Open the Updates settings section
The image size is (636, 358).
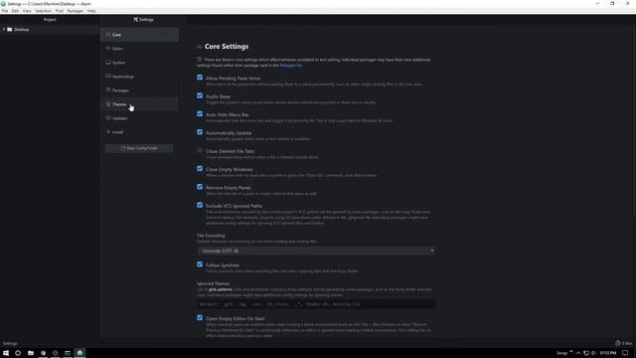tap(139, 118)
